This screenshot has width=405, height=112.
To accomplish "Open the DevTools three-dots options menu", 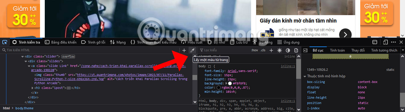I will pos(393,42).
